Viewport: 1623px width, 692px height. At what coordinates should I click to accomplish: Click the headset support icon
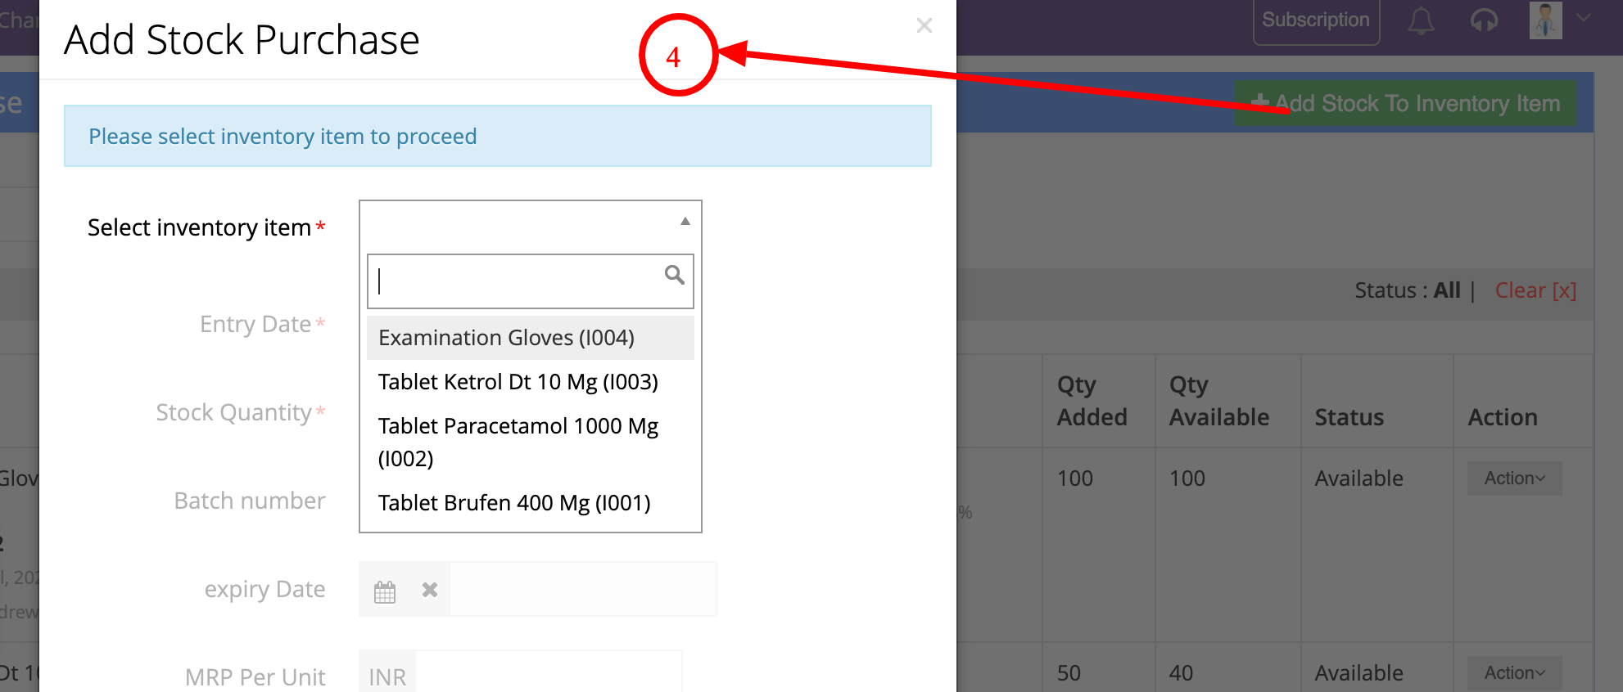click(1484, 20)
